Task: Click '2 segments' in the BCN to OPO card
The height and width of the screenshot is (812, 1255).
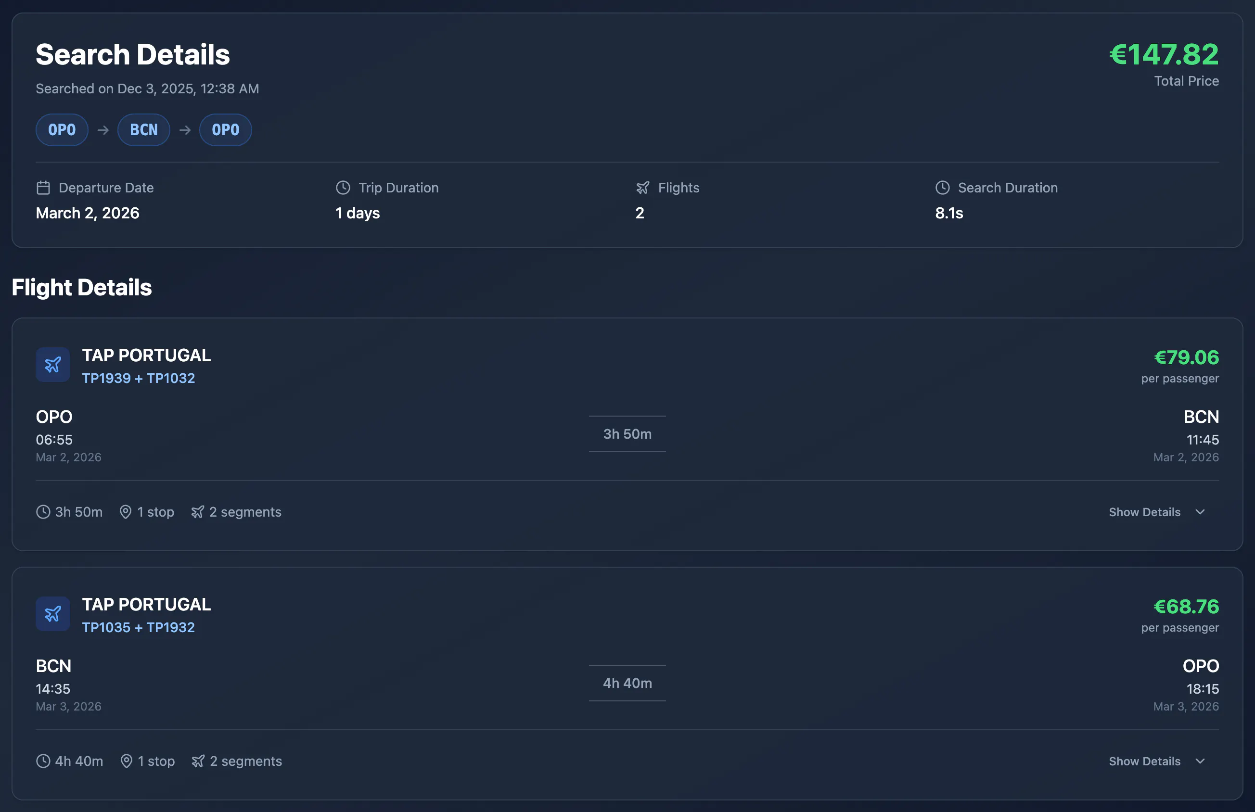Action: coord(246,761)
